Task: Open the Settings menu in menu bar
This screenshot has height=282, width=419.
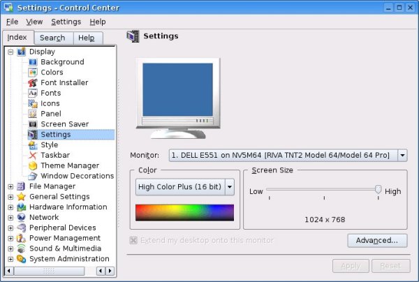Action: coord(66,22)
